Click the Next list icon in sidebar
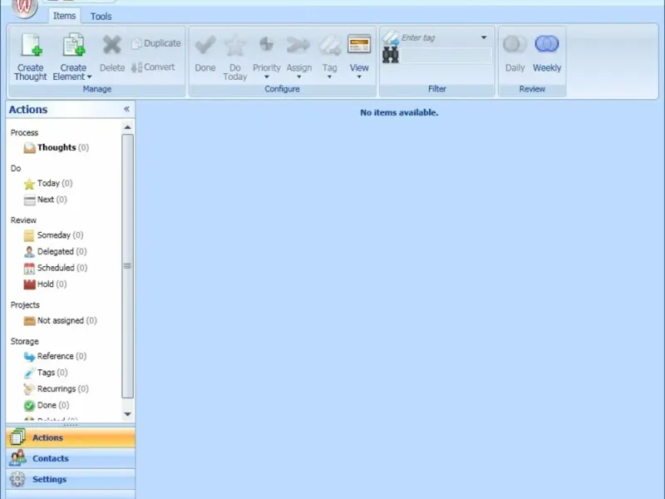The height and width of the screenshot is (499, 665). pos(29,200)
